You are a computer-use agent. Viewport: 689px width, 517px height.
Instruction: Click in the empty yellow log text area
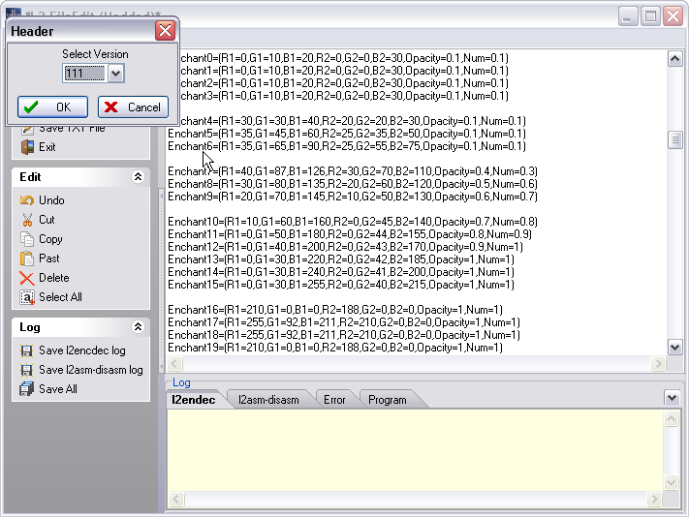tap(416, 450)
